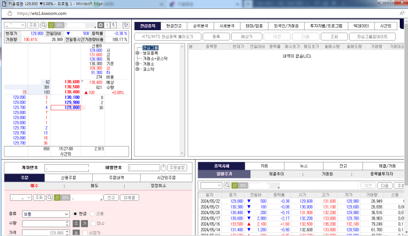The height and width of the screenshot is (236, 408).
Task: Click the 주문설정 button
Action: pyautogui.click(x=177, y=167)
